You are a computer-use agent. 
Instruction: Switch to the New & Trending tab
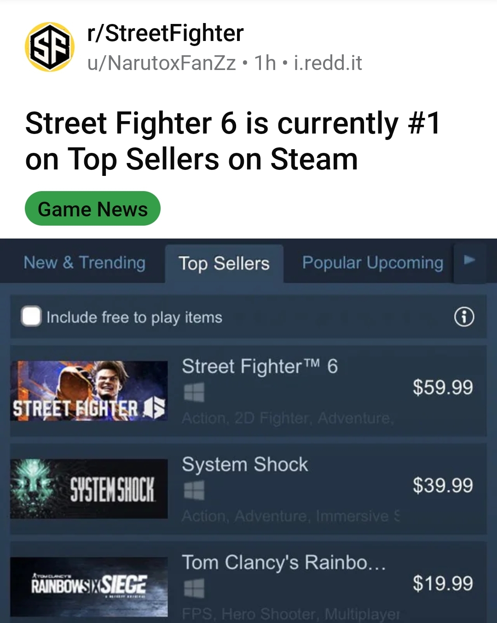[85, 262]
